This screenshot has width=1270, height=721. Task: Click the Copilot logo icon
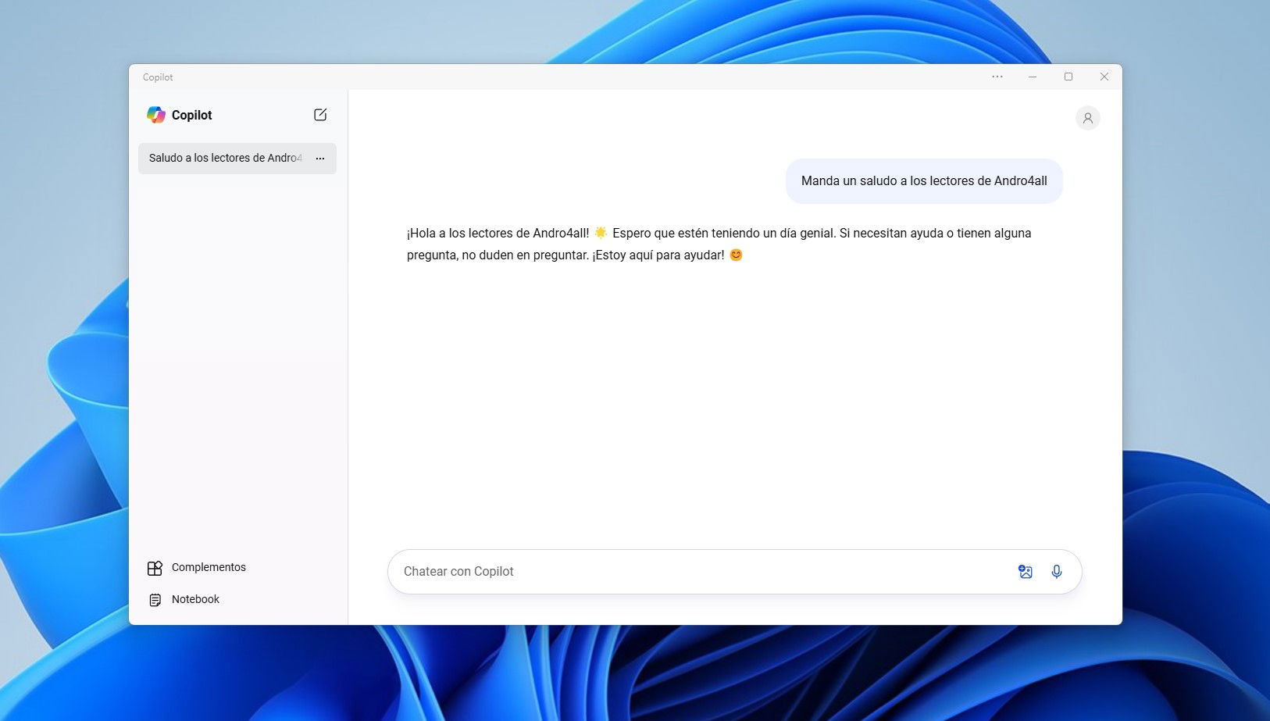[x=156, y=115]
